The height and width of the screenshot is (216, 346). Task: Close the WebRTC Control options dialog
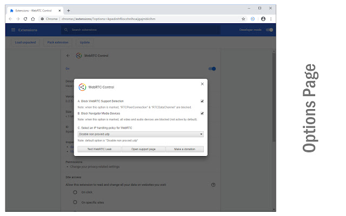(x=202, y=84)
